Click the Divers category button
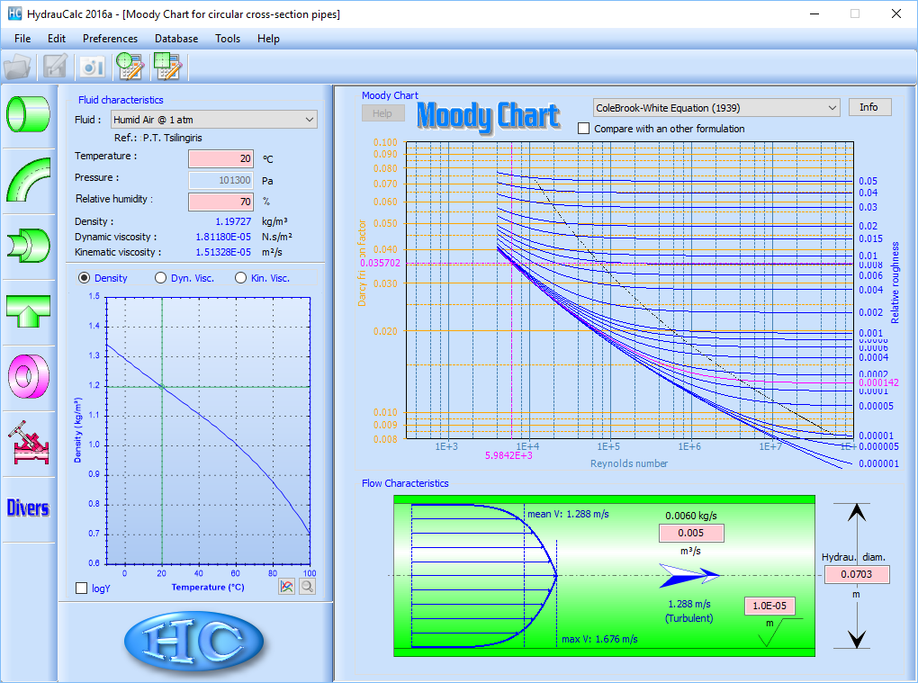918x683 pixels. coord(28,508)
